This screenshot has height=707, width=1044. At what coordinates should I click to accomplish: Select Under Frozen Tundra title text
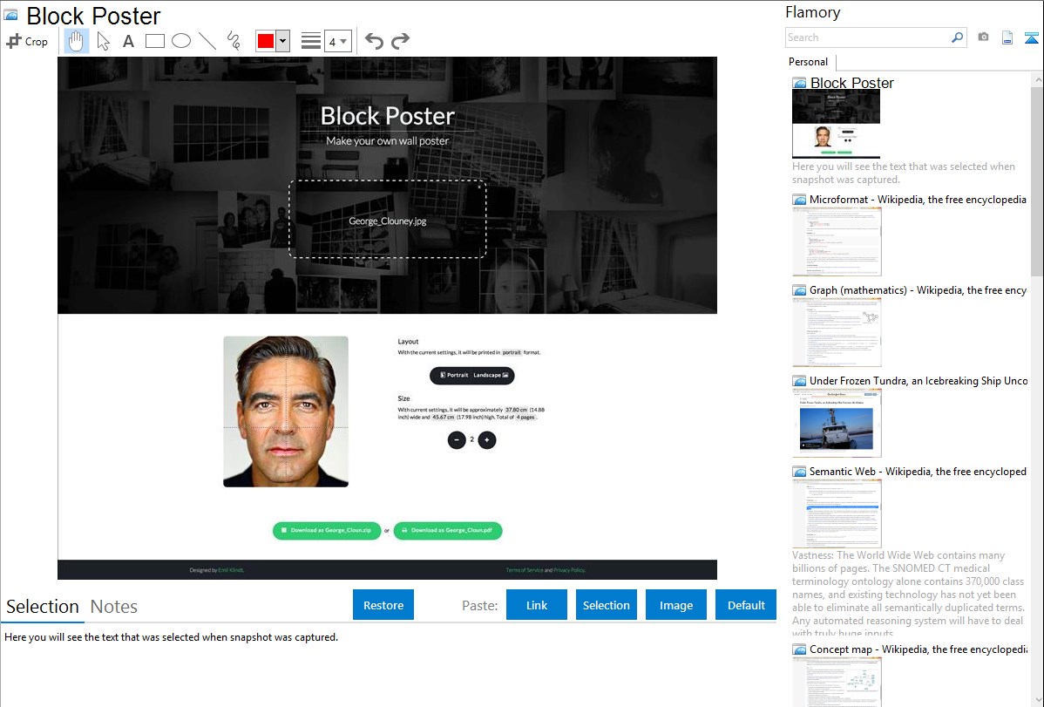click(919, 380)
